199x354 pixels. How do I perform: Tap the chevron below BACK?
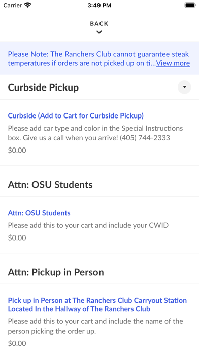(x=99, y=32)
